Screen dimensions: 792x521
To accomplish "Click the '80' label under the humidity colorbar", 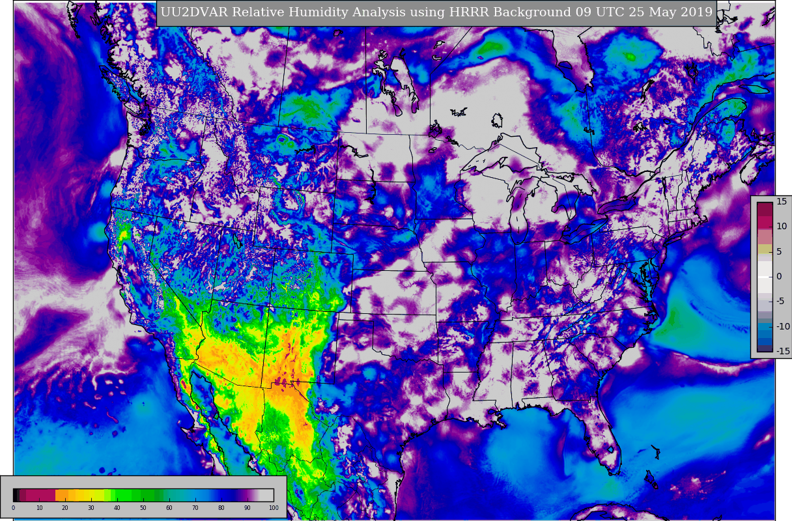I will point(221,507).
